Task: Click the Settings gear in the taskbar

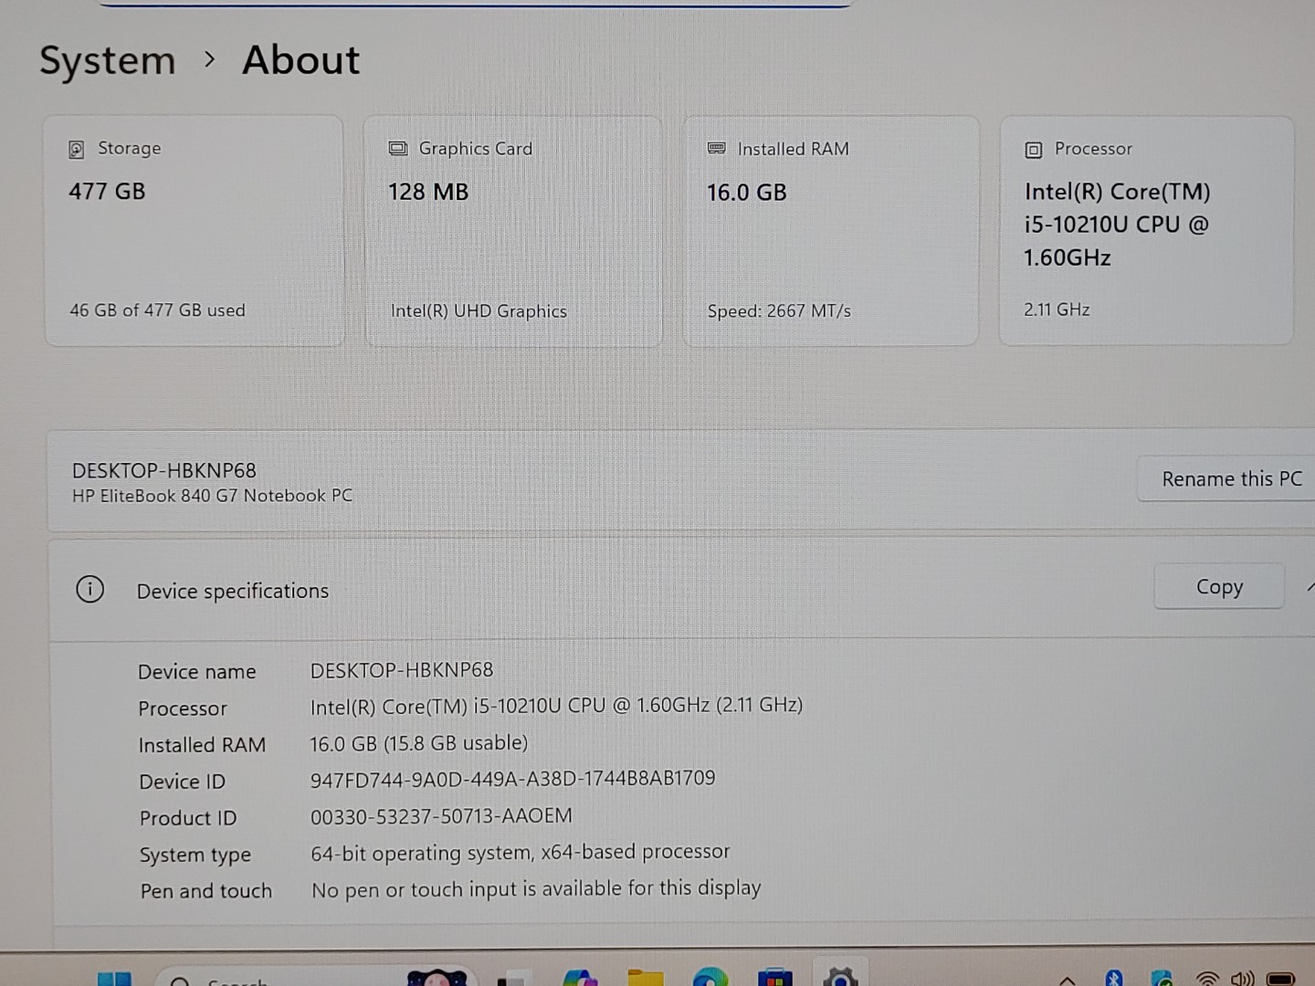Action: (x=840, y=978)
